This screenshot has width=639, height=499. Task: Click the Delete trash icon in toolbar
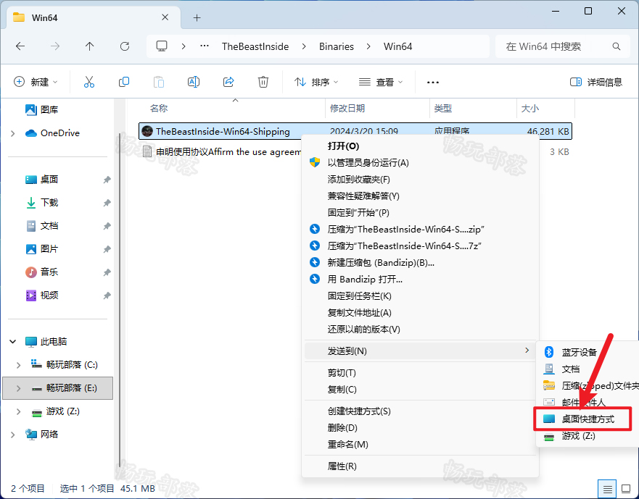tap(263, 83)
